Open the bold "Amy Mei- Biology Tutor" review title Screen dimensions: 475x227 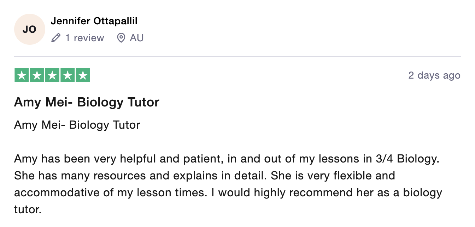tap(87, 103)
